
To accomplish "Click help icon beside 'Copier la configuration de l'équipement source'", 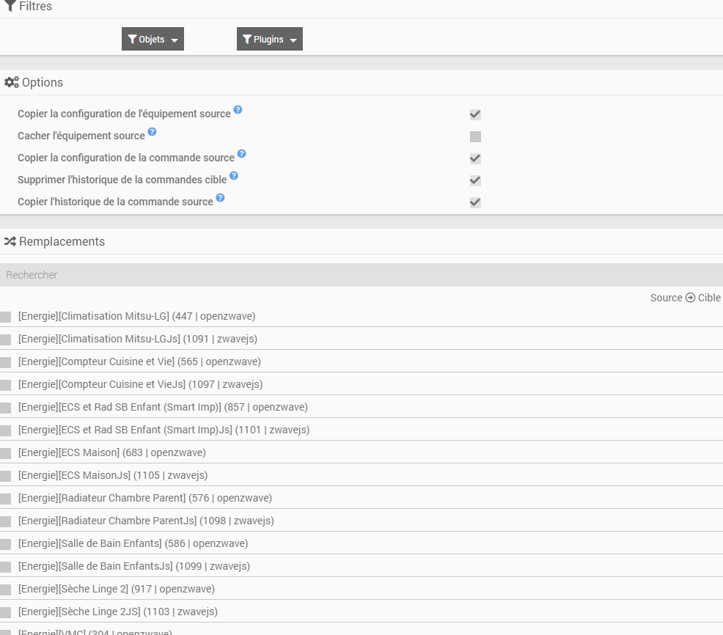I will (238, 111).
